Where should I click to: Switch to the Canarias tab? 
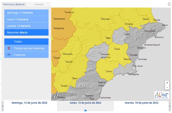point(39,4)
